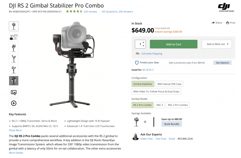241x158 pixels.
Task: Choose the RSC 2 gimbal model
Action: click(160, 105)
